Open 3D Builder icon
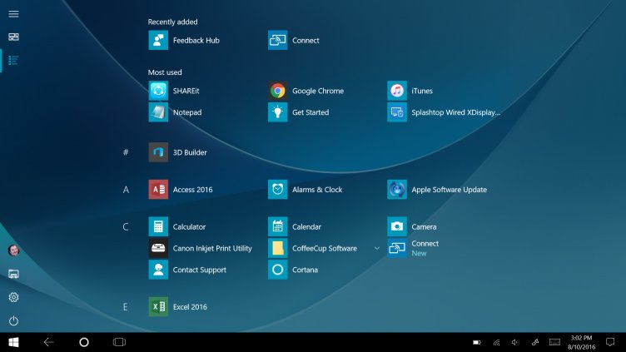The image size is (626, 352). 158,152
